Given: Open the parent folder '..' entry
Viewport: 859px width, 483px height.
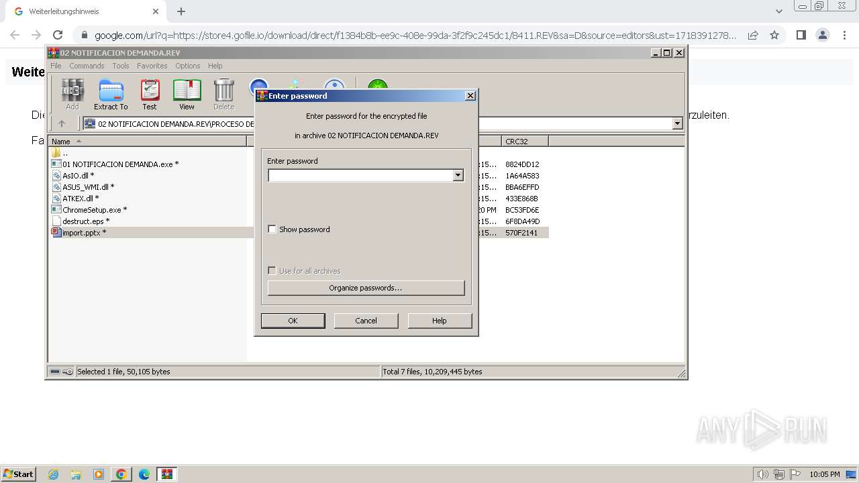Looking at the screenshot, I should [60, 153].
